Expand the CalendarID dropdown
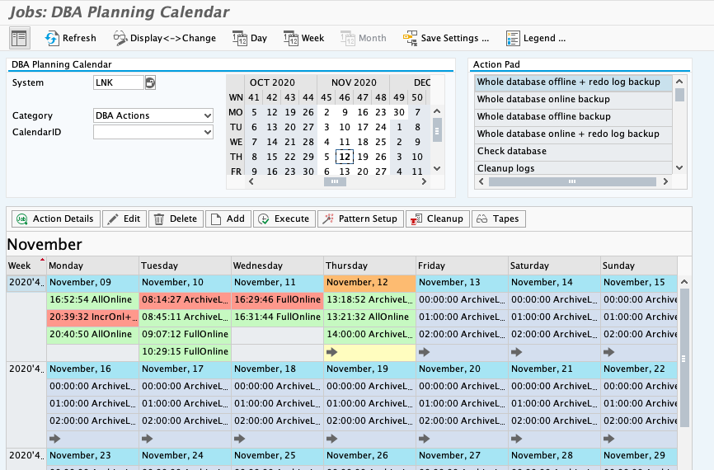This screenshot has height=470, width=714. [207, 132]
